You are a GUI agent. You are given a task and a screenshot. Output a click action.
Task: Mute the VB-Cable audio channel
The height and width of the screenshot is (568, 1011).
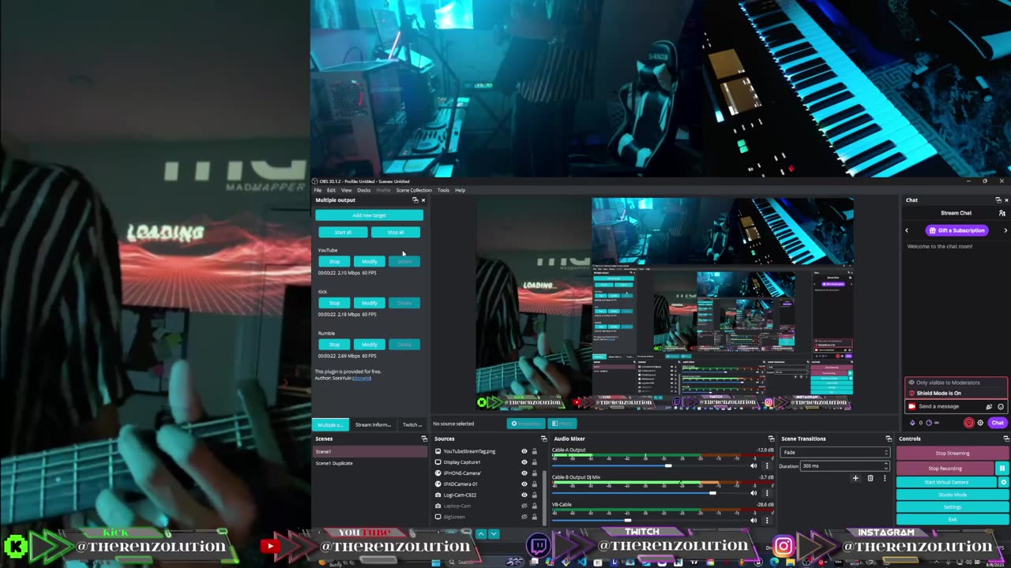(754, 521)
